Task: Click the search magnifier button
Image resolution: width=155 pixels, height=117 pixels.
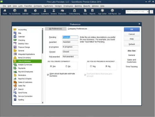Action: tap(151, 12)
